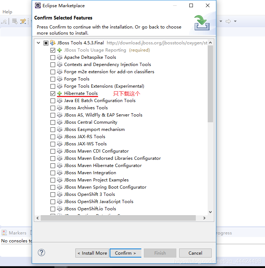Image resolution: width=265 pixels, height=268 pixels.
Task: Select the JBoss JAX-WS Tools label
Action: tap(85, 144)
